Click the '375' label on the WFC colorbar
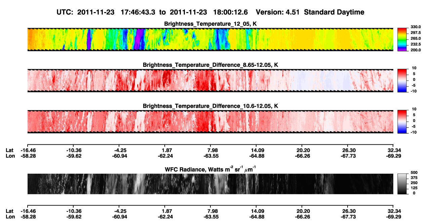This screenshot has height=224, width=437. pos(414,178)
